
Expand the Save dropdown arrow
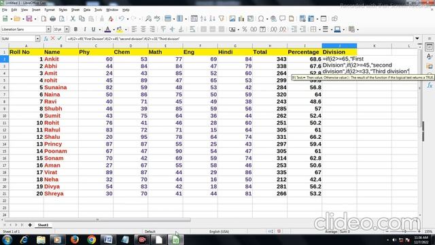pos(35,19)
